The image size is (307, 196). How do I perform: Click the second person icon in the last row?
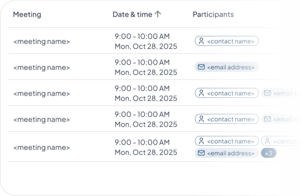(267, 141)
